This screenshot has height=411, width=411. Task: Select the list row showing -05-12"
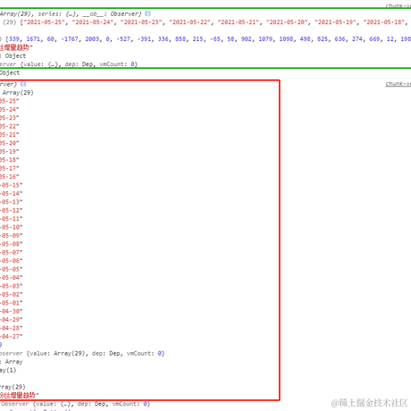pos(12,210)
